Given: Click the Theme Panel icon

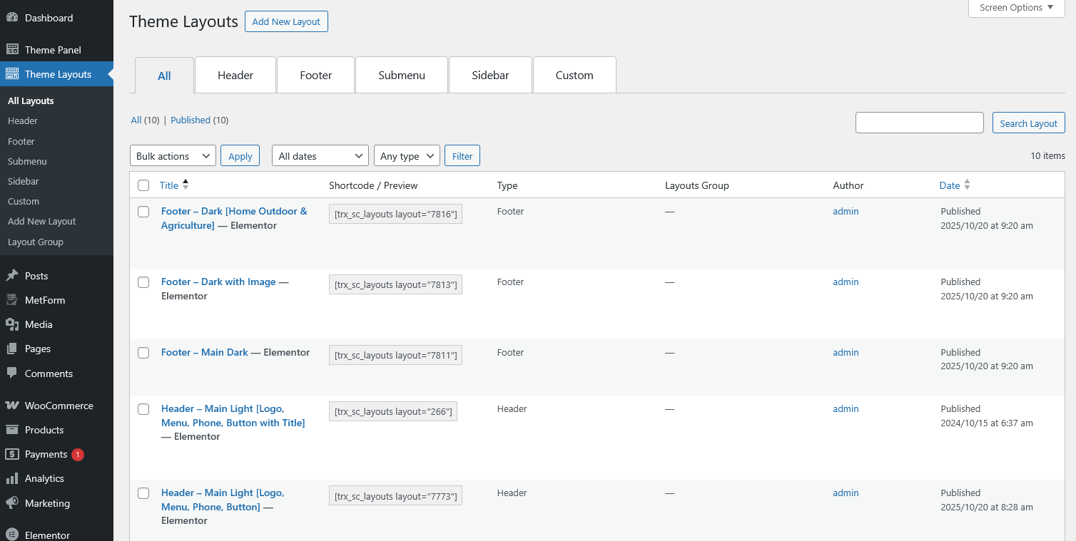Looking at the screenshot, I should pos(12,50).
